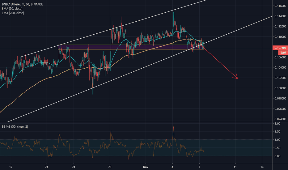Click date label 11 on time axis
The image size is (288, 170).
[x=235, y=167]
